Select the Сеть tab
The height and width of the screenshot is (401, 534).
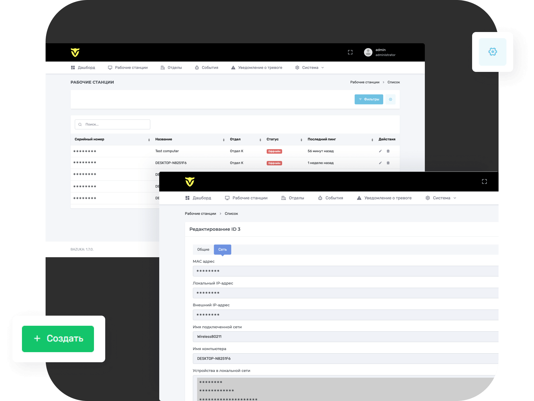[x=222, y=250]
